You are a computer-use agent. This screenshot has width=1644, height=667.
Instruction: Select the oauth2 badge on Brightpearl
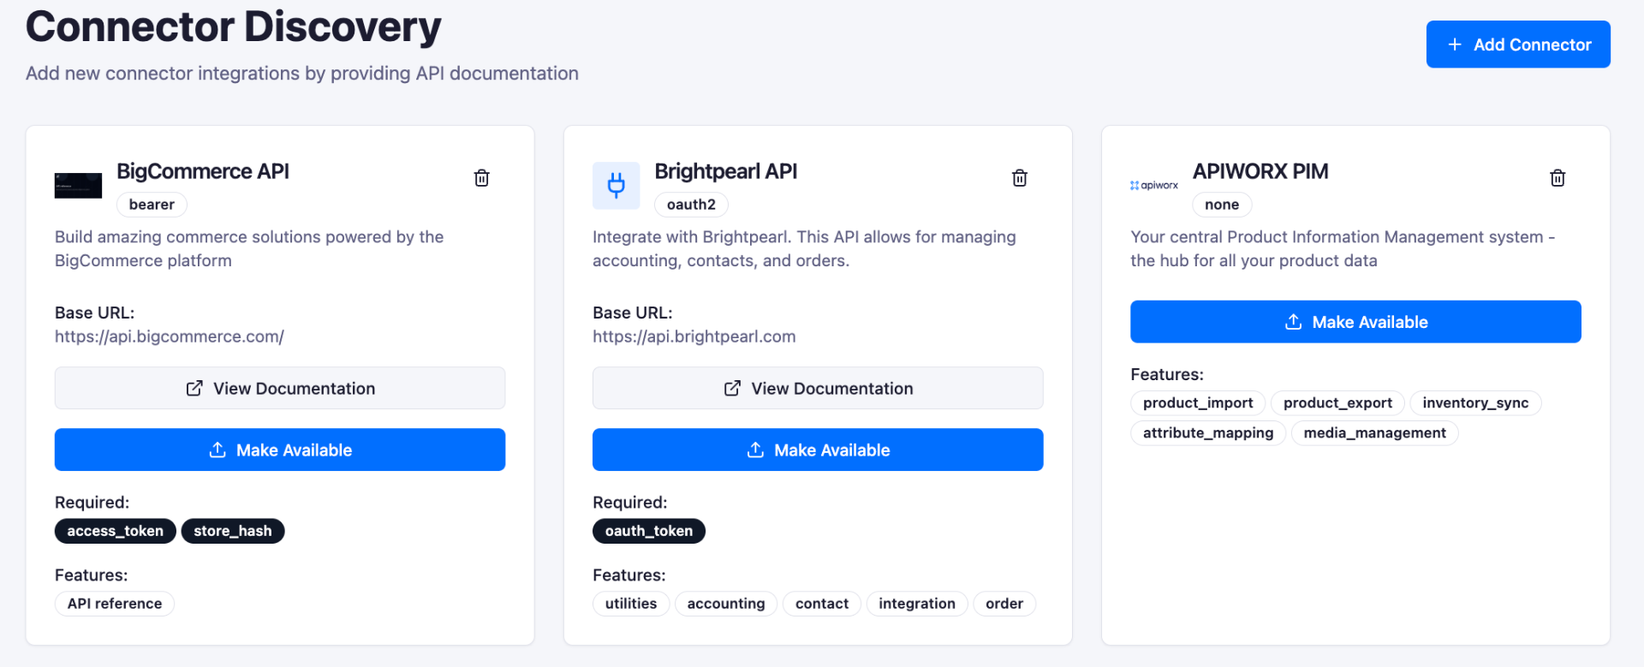pos(690,204)
